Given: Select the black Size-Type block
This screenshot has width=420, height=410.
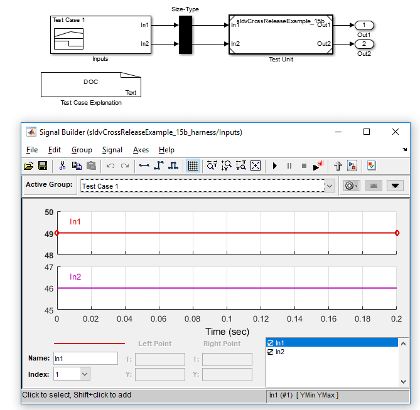Looking at the screenshot, I should [x=185, y=34].
